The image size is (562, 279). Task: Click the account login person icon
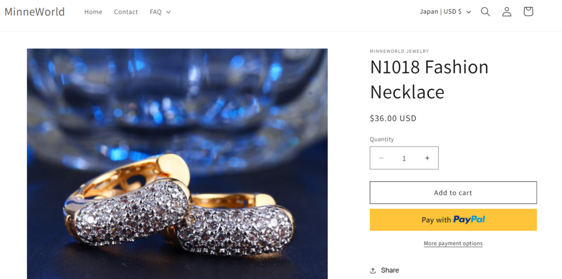click(x=507, y=12)
